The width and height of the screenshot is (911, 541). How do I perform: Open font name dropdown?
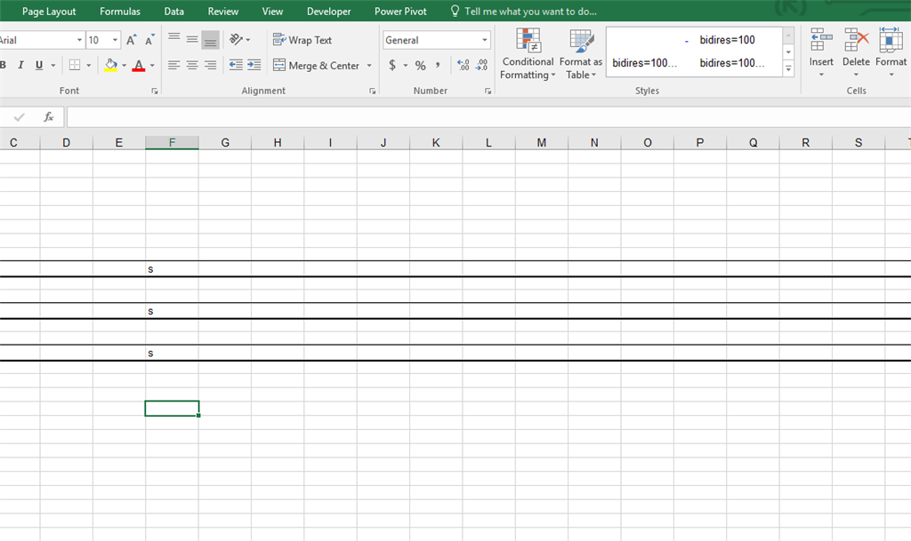pos(79,40)
